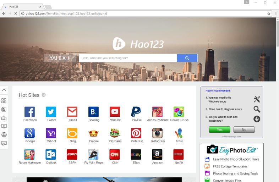Open the sidebar news icon

pyautogui.click(x=4, y=109)
